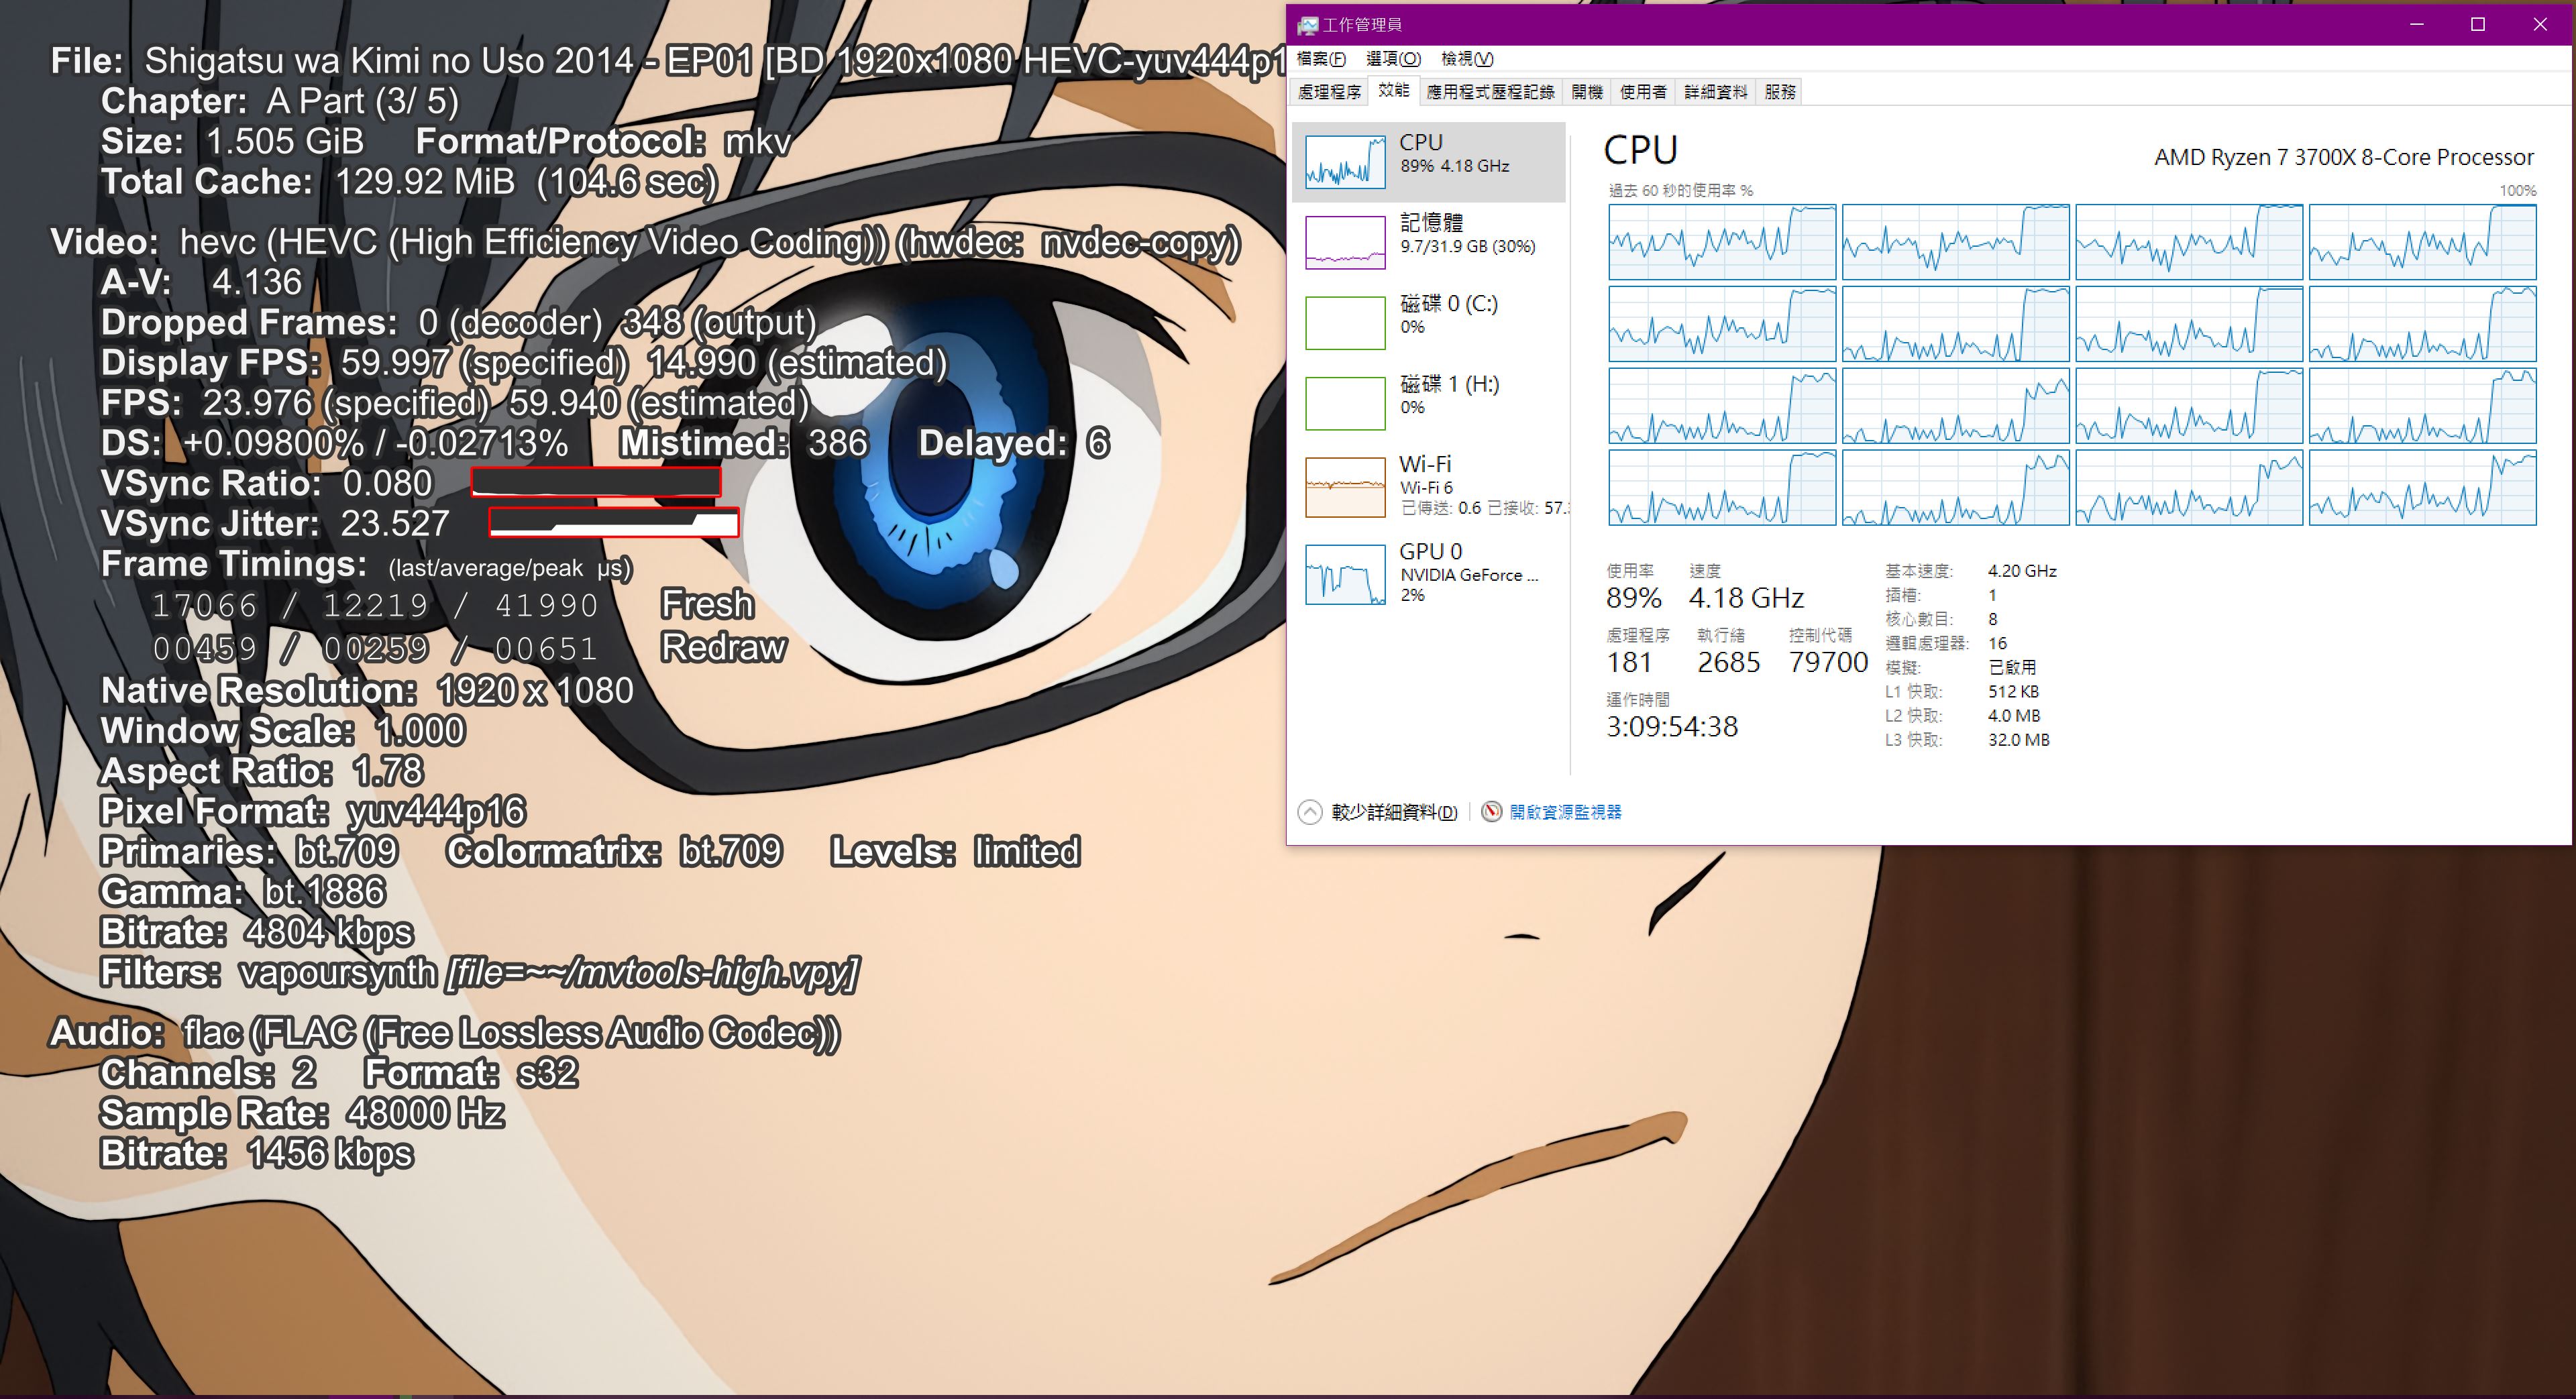Screen dimensions: 2576x1399
Task: Select the Wi-Fi thumbnail graph
Action: click(x=1345, y=487)
